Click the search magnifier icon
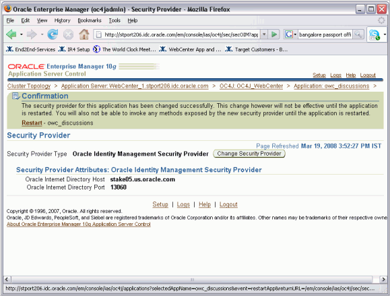 pyautogui.click(x=358, y=34)
